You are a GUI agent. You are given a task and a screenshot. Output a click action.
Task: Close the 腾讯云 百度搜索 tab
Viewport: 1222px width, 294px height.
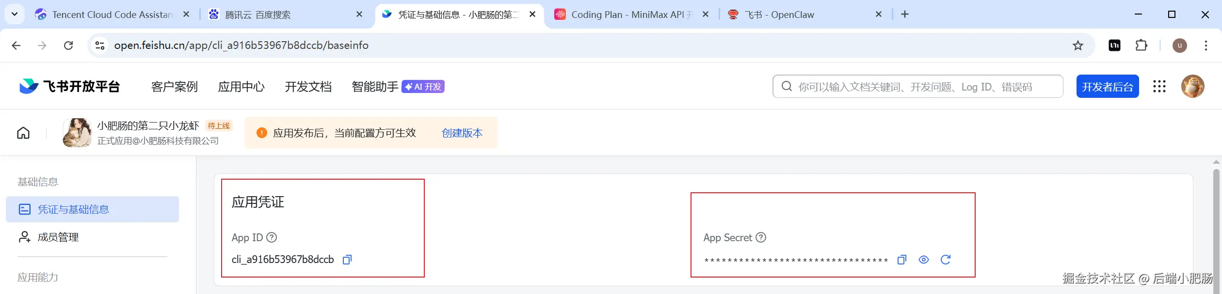[x=359, y=15]
